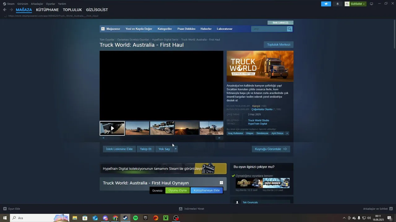
Task: Open File Explorer from taskbar
Action: click(x=75, y=218)
